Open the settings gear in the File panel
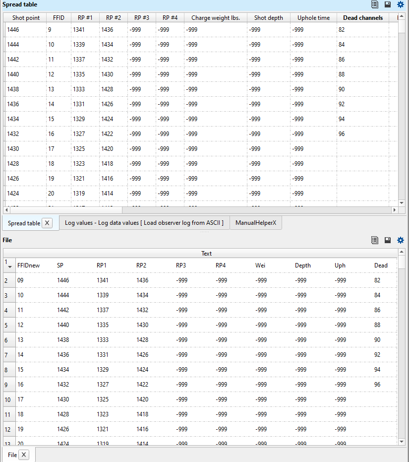 click(x=400, y=240)
